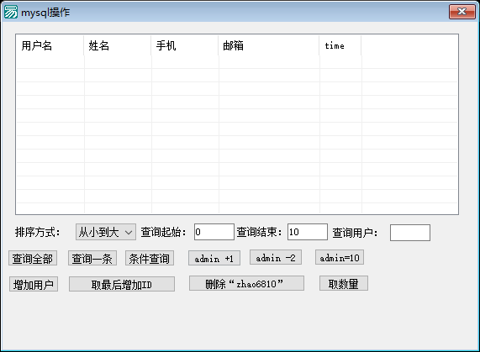Click the 取最后增加ID button
Screen dimensions: 480x352
pos(122,285)
